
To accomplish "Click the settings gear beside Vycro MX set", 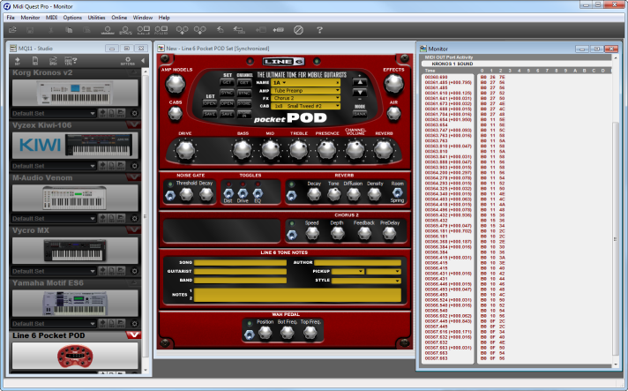I will coord(132,270).
